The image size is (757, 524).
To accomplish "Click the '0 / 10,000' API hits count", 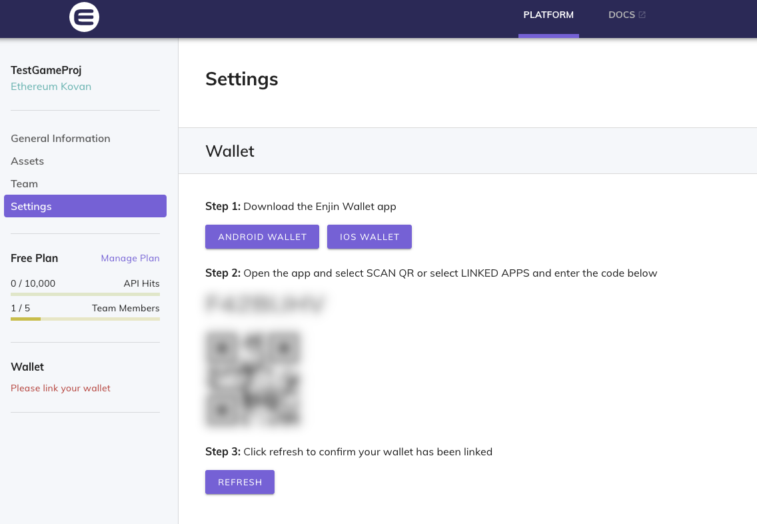I will (33, 283).
